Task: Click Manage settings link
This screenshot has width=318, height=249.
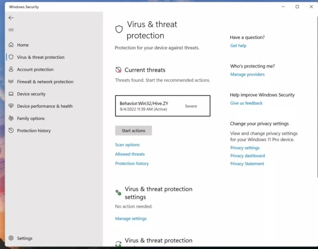Action: (x=131, y=219)
